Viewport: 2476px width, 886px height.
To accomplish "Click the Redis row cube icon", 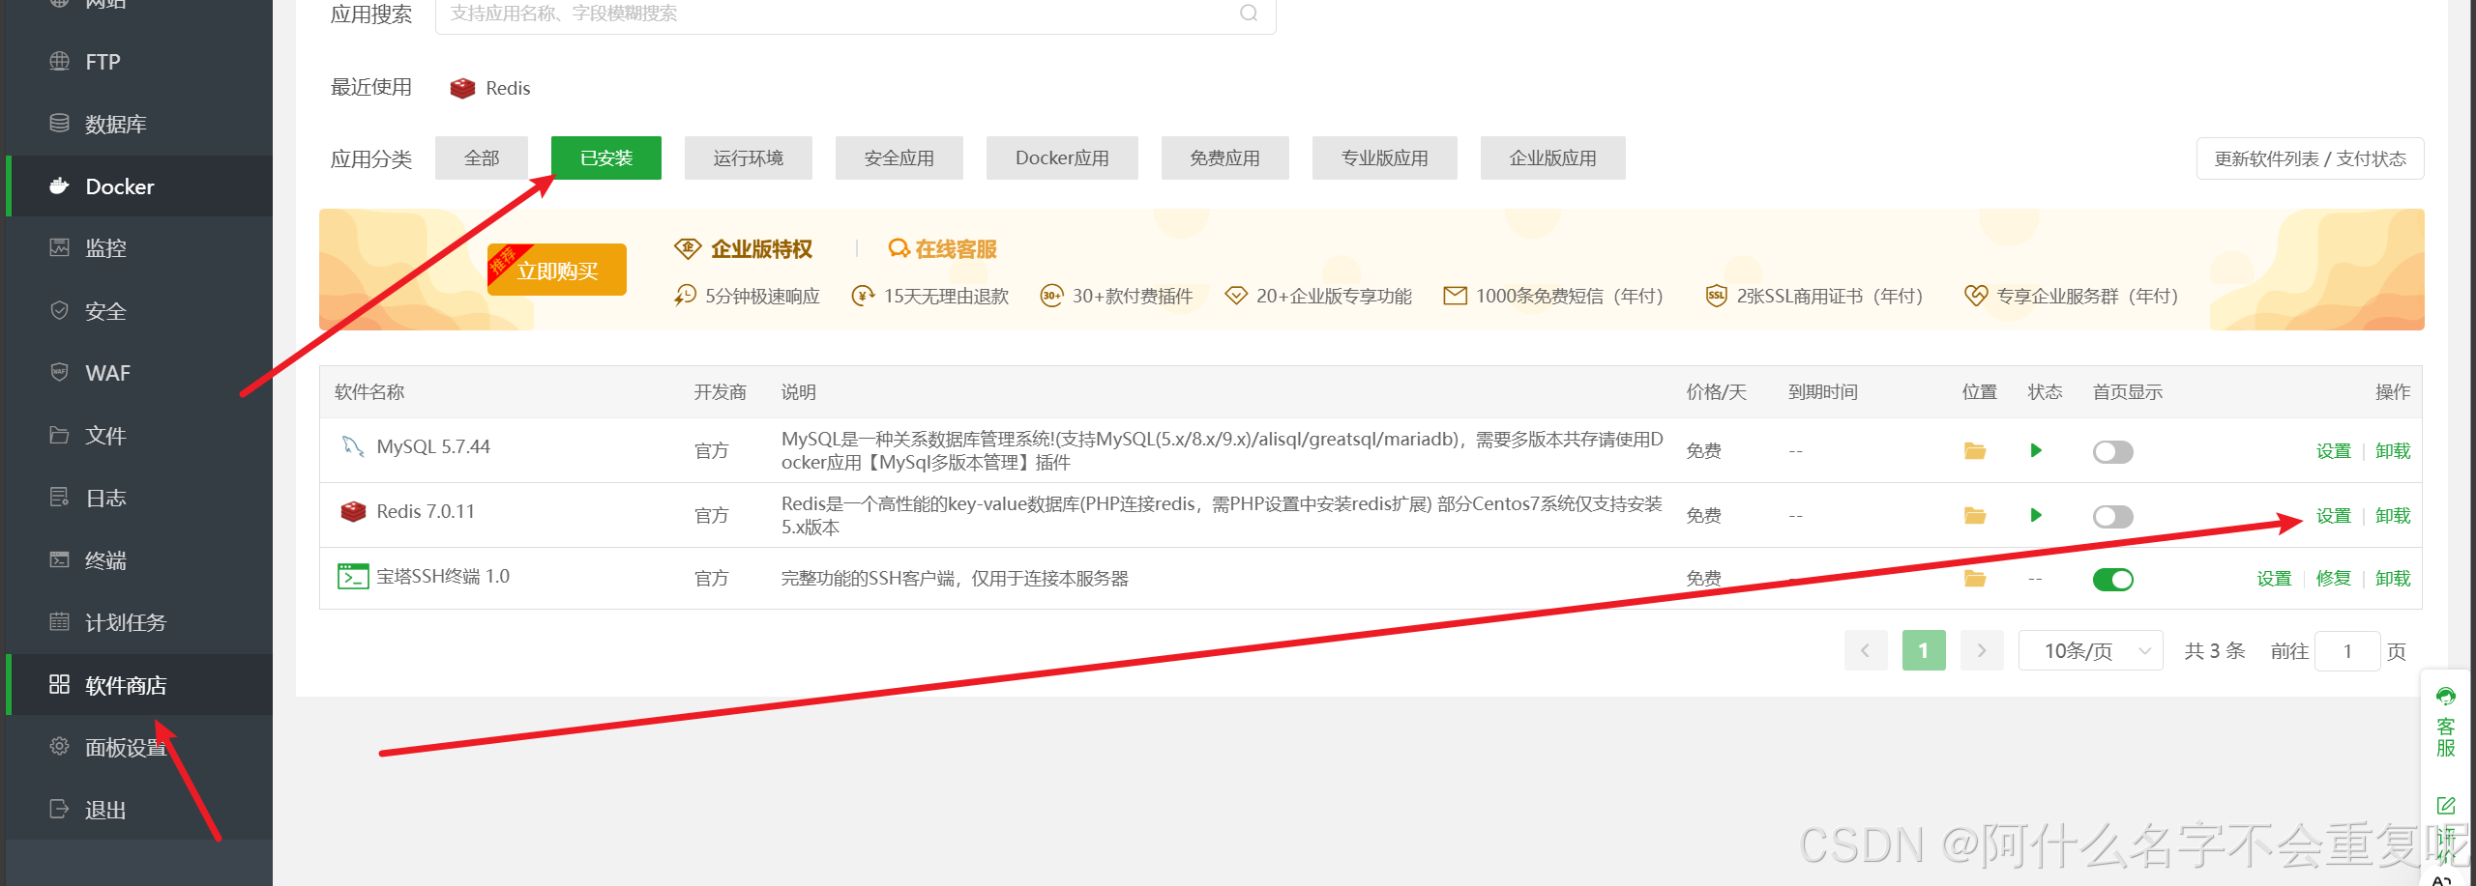I will click(x=353, y=511).
